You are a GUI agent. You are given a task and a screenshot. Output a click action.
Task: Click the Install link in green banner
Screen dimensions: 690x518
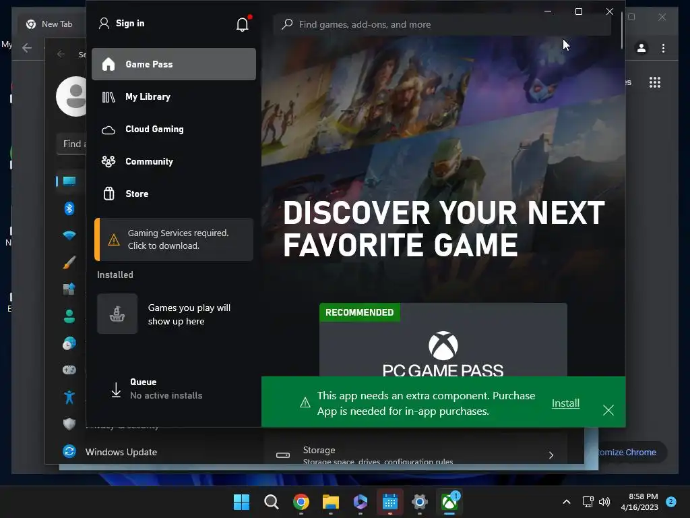click(x=565, y=403)
